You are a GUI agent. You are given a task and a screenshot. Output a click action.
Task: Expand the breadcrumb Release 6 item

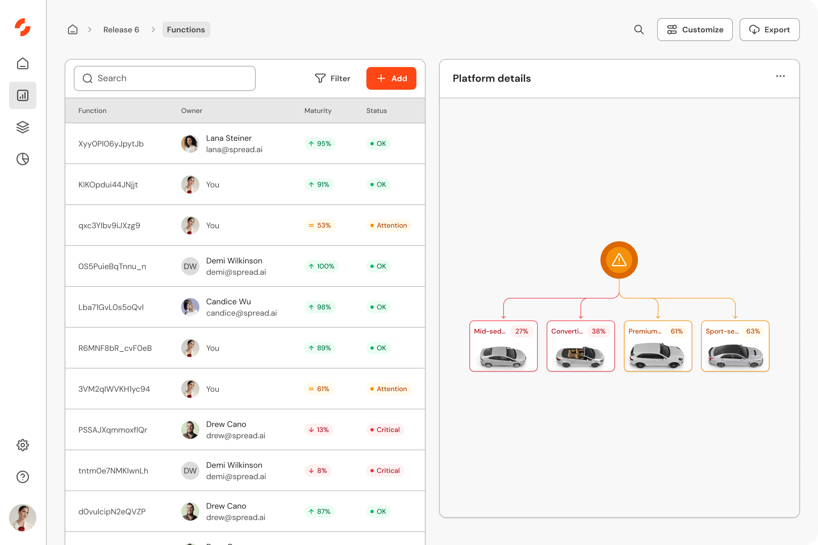click(x=120, y=29)
